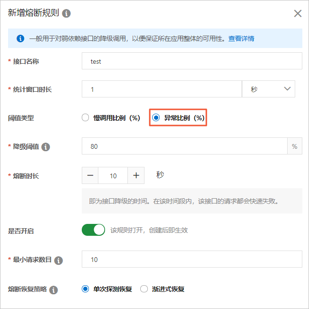This screenshot has width=309, height=309.
Task: Click the 统计窗口时长 value input field
Action: [162, 89]
